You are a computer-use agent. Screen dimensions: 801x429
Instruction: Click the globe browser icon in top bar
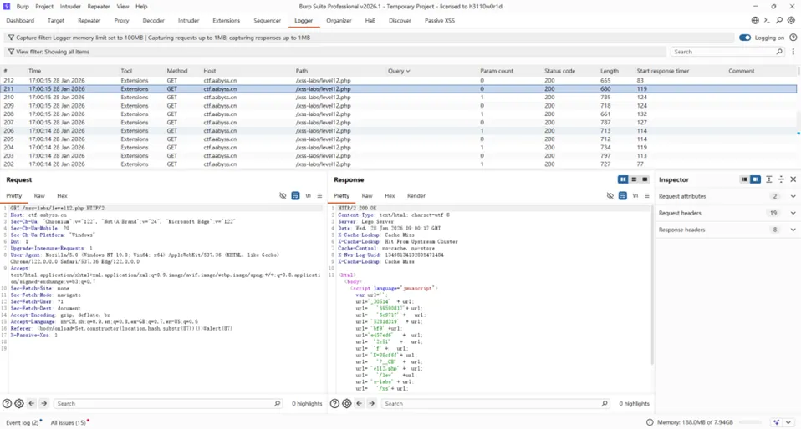(x=755, y=20)
